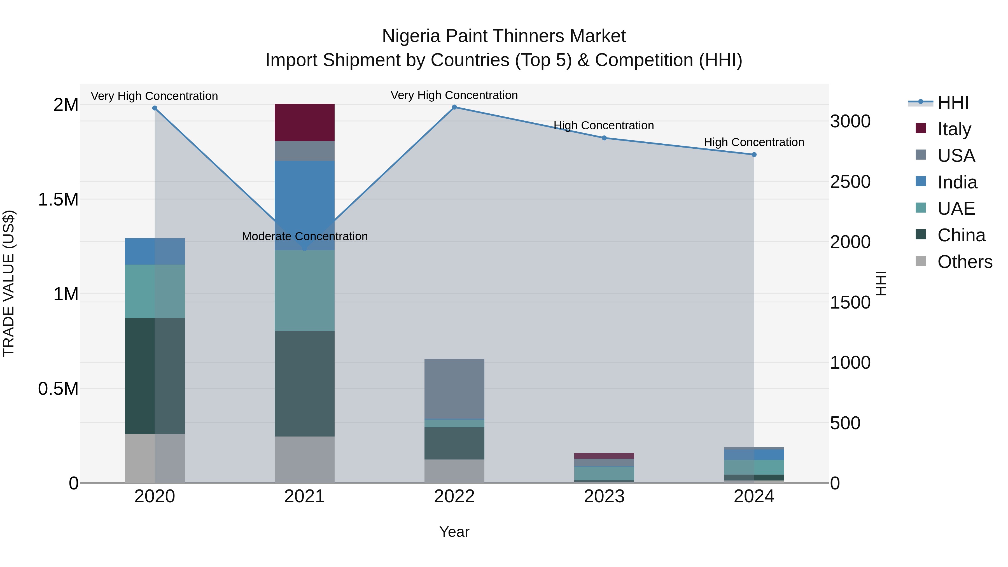
Task: Click the USA slate color swatch
Action: (921, 155)
